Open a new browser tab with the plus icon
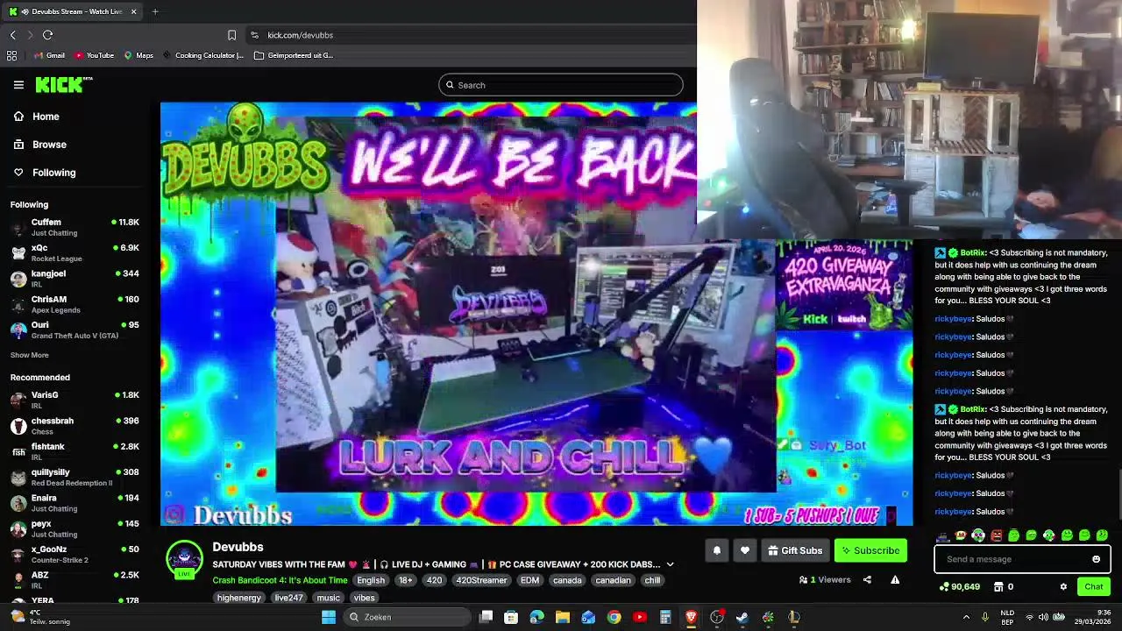Screen dimensions: 1122x631 [x=155, y=11]
